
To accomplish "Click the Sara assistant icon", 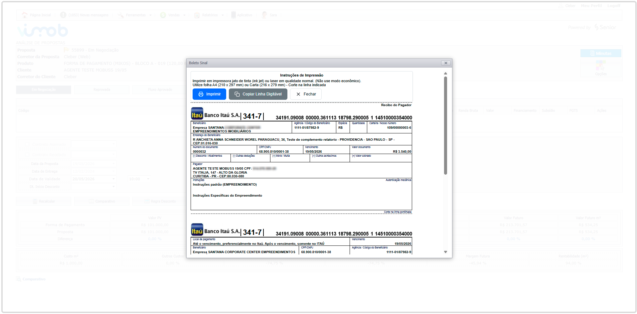I will pyautogui.click(x=264, y=15).
